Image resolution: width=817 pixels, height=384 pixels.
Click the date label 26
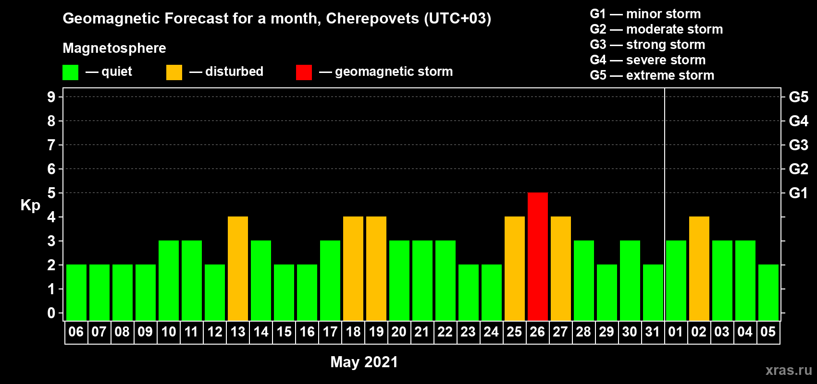point(537,332)
